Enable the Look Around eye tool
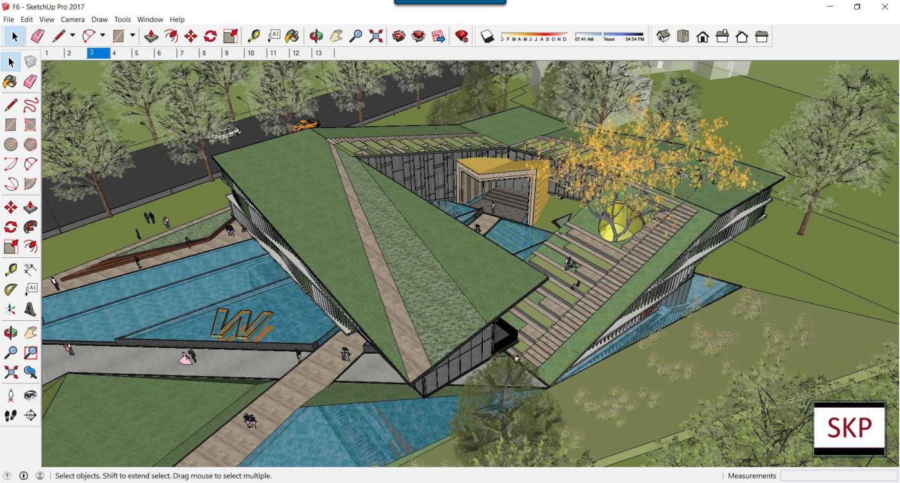This screenshot has height=483, width=900. tap(30, 395)
